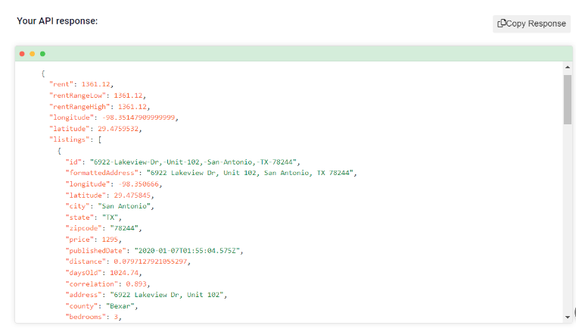Click the "county" value Bexar
Image resolution: width=576 pixels, height=335 pixels.
click(x=120, y=306)
